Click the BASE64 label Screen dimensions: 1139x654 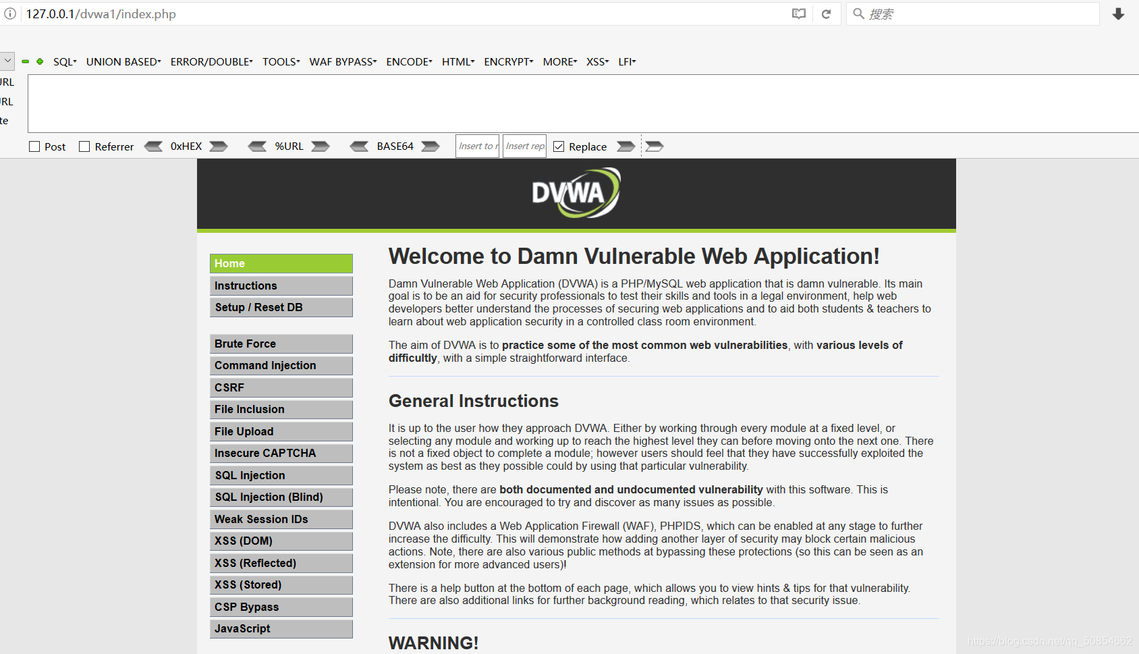click(395, 146)
